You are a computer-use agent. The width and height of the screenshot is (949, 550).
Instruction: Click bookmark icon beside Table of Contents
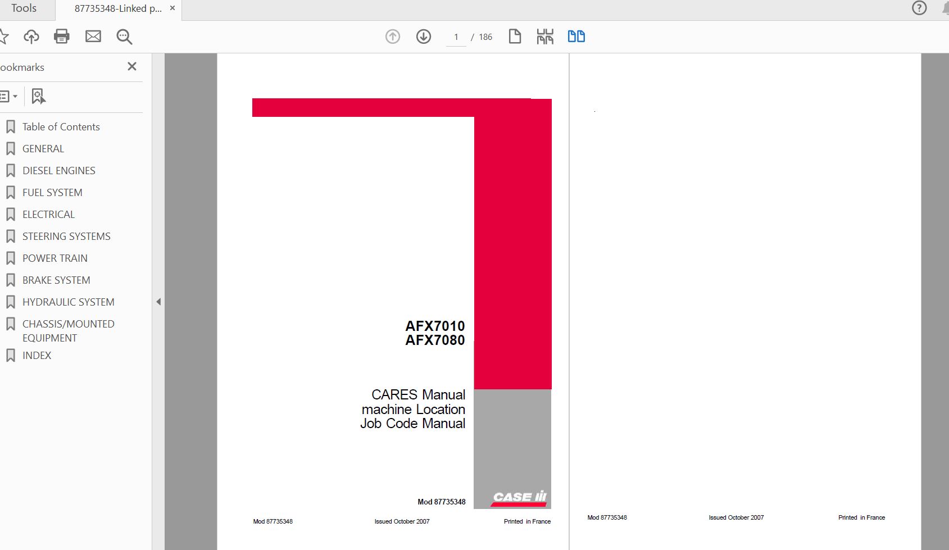10,127
